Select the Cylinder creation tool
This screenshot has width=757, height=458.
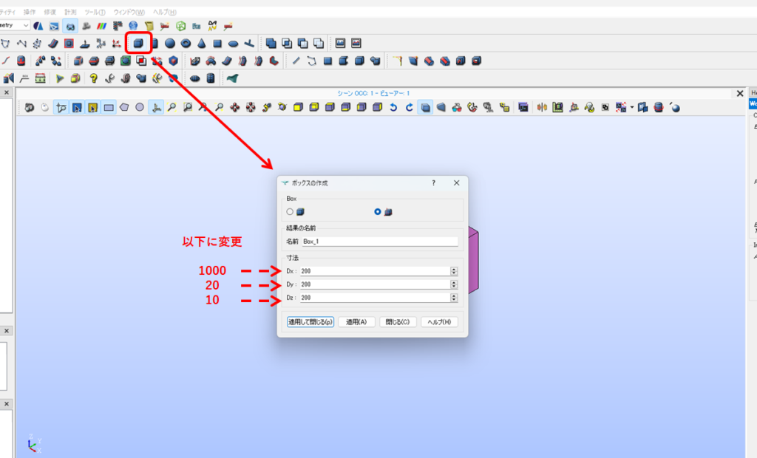(x=155, y=43)
